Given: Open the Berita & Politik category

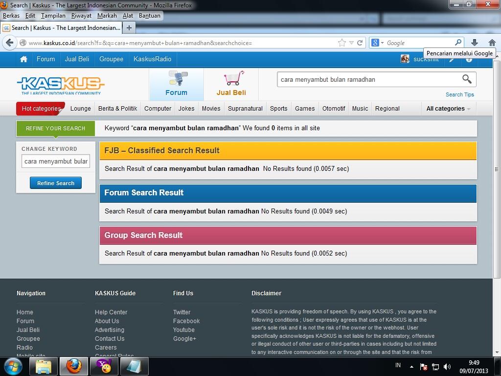Looking at the screenshot, I should click(117, 109).
